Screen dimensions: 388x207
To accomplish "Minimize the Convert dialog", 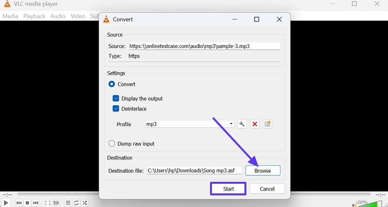I will (x=235, y=19).
